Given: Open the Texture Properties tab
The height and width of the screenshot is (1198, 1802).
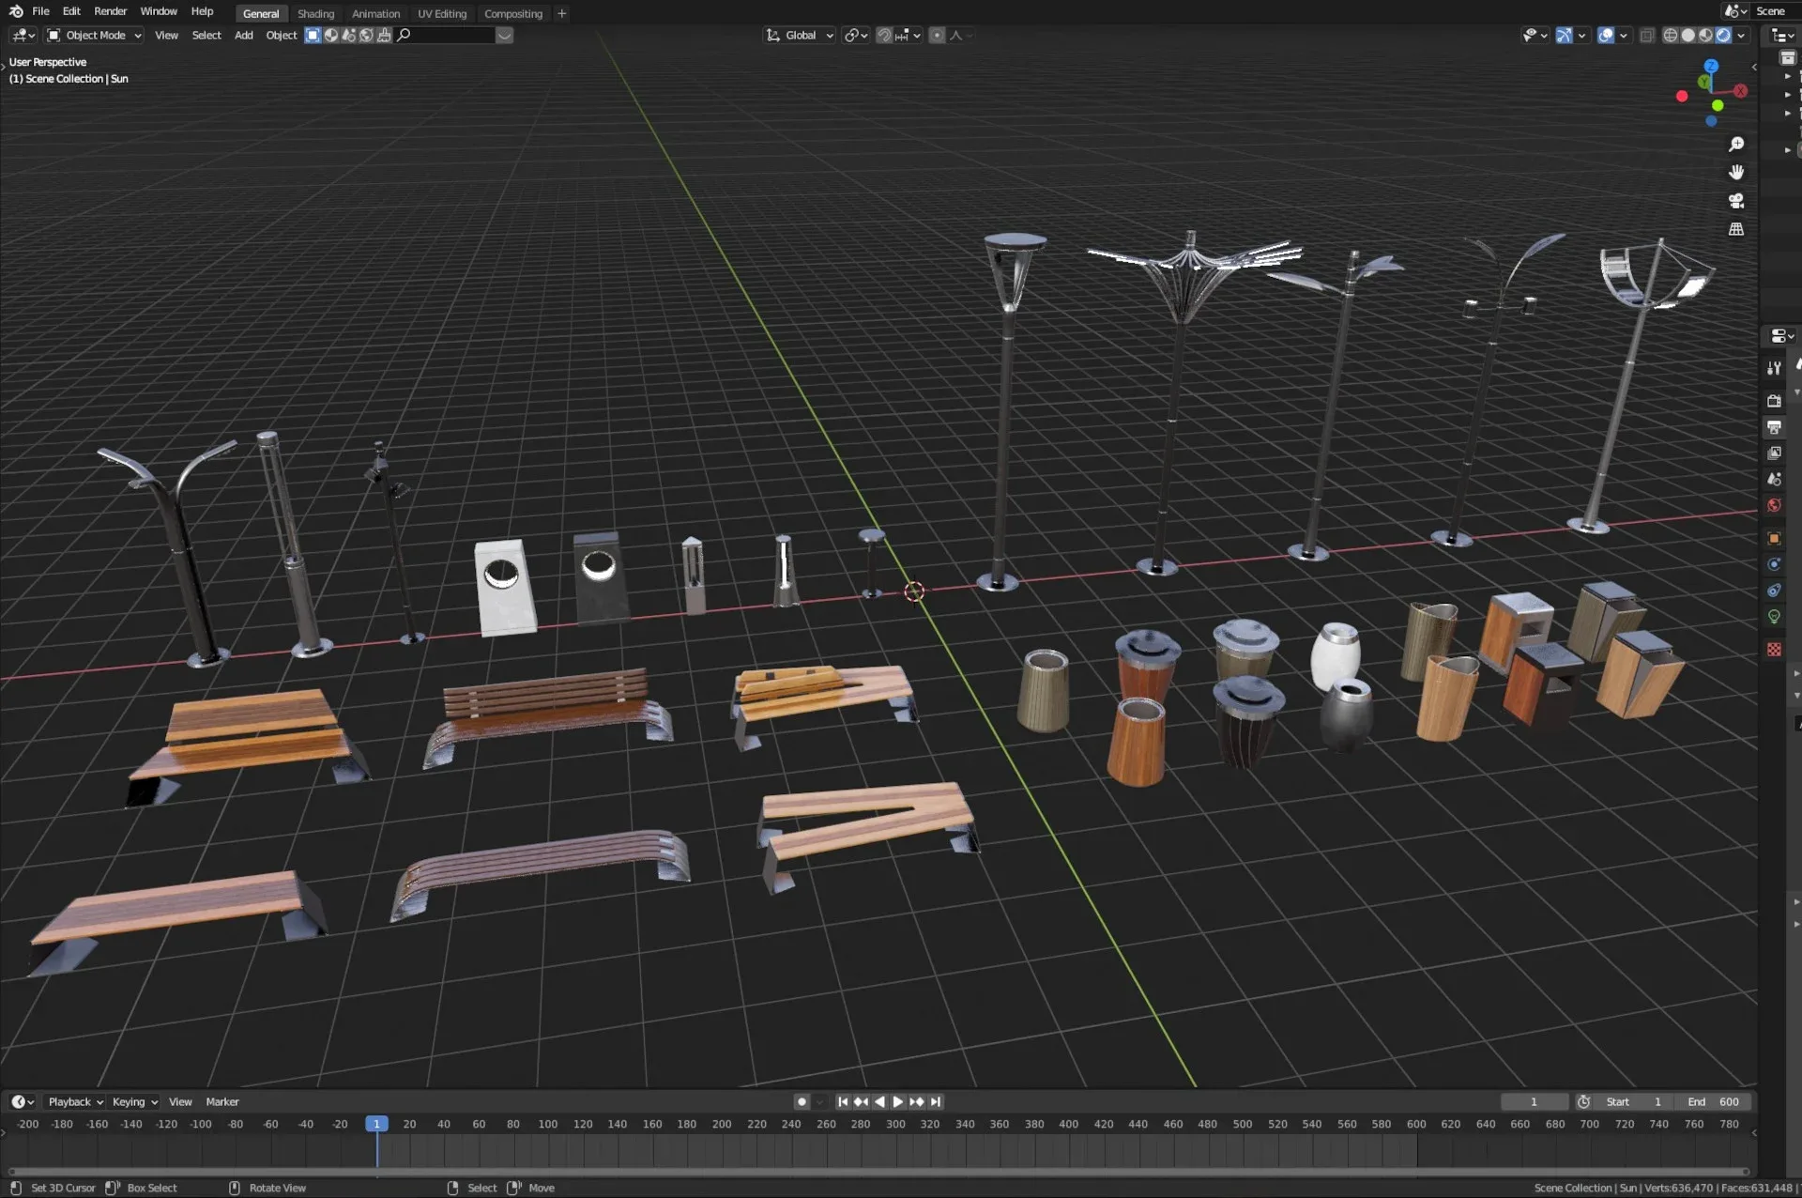Looking at the screenshot, I should pos(1775,649).
